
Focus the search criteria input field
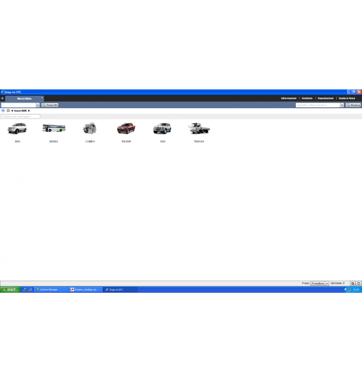point(318,105)
